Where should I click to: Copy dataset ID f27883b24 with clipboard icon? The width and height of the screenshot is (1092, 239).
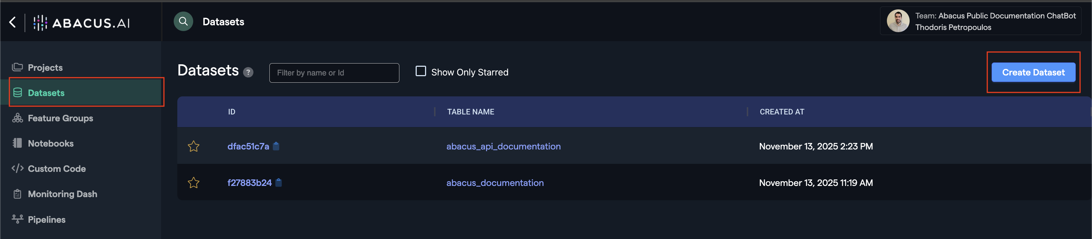278,183
